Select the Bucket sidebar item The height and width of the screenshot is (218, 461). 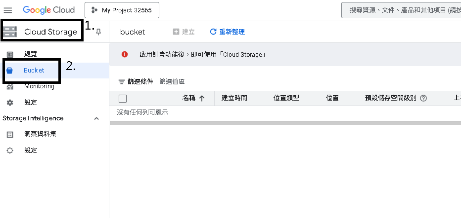point(34,71)
